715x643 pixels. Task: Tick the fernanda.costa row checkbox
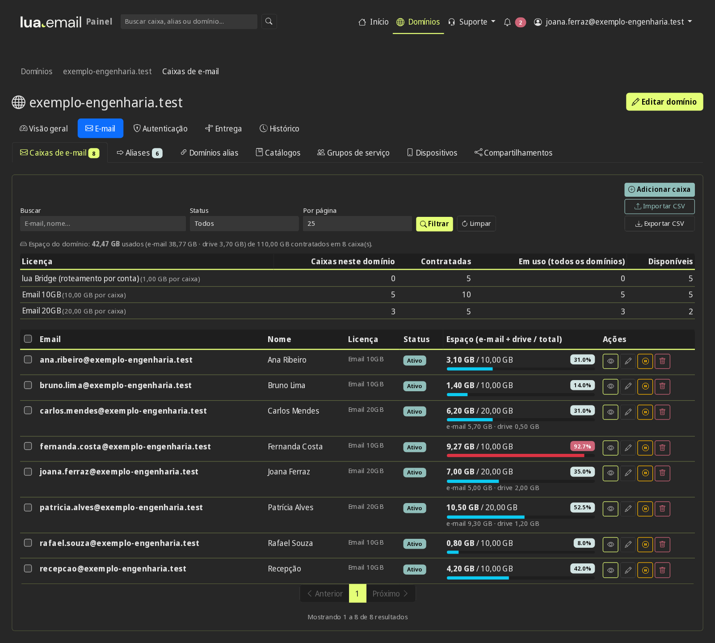28,446
